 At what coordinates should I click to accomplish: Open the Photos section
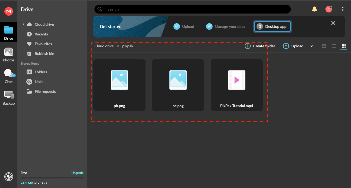coord(9,54)
